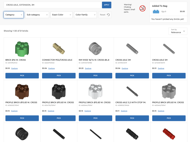Viewport: 190px width, 142px height.
Task: Explore the Brick Ø16 W. Cross
Action: tap(14, 68)
